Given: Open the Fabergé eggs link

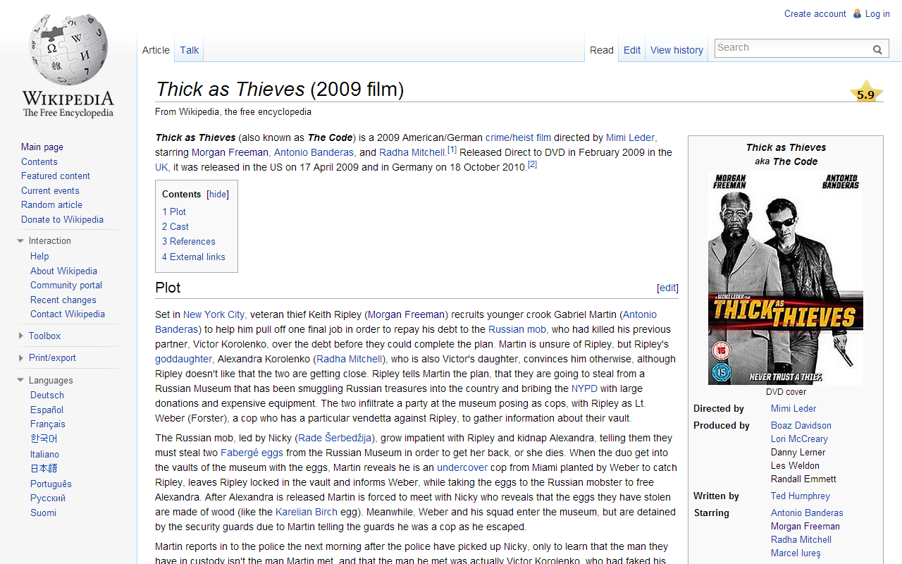Looking at the screenshot, I should click(x=252, y=453).
